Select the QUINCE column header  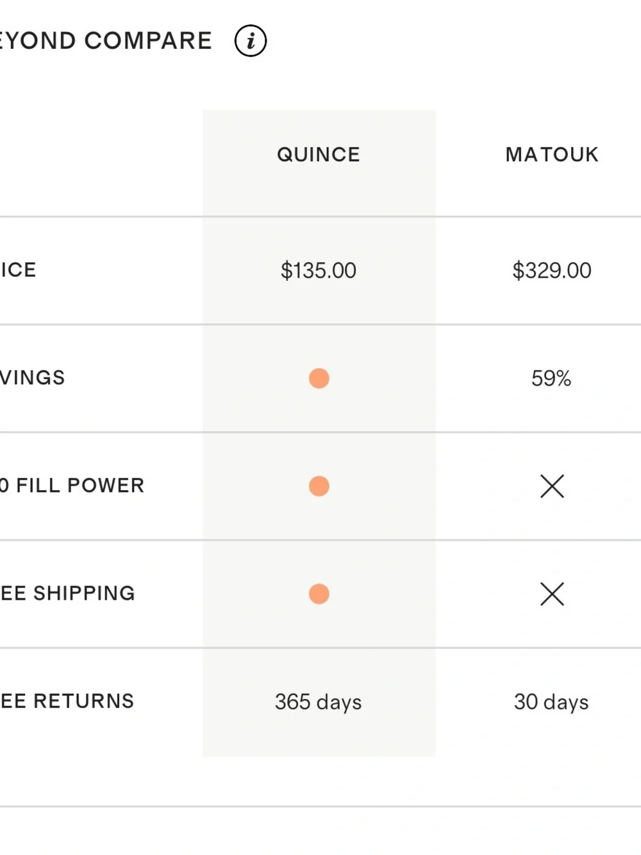point(319,155)
